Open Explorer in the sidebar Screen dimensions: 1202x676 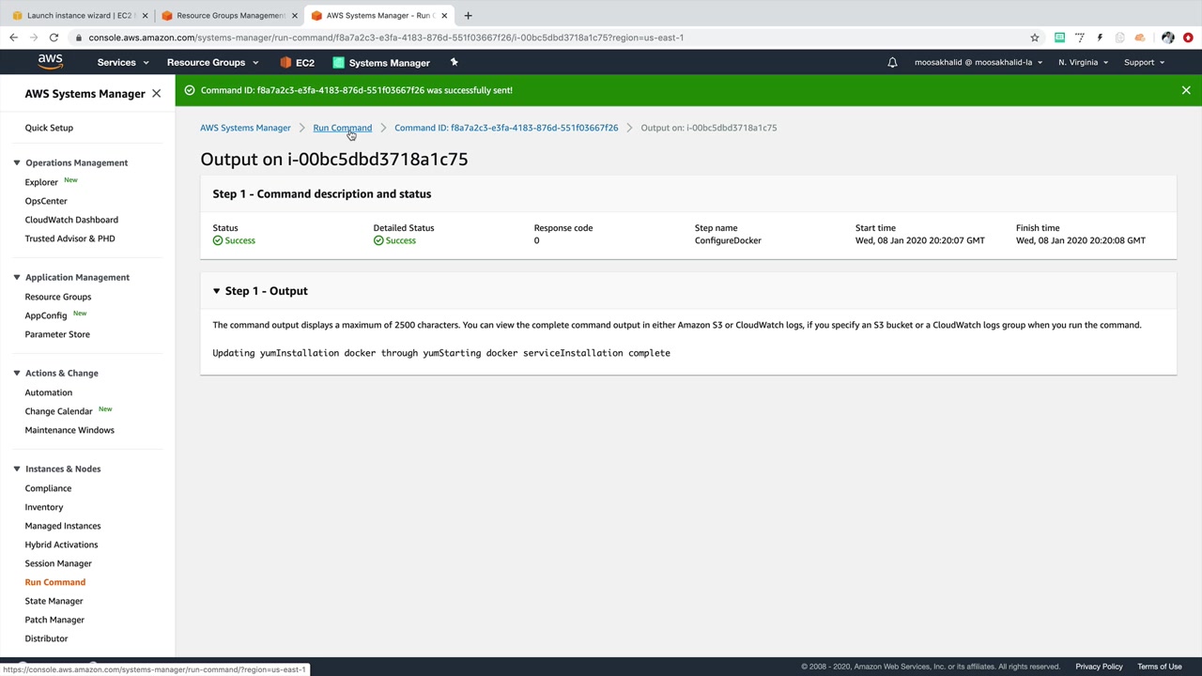click(41, 182)
